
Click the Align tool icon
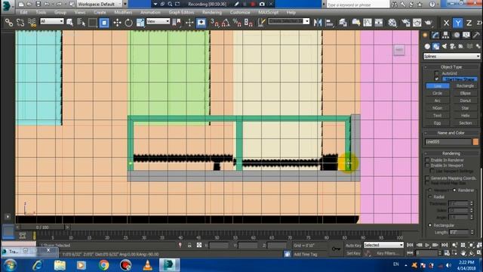tap(329, 23)
